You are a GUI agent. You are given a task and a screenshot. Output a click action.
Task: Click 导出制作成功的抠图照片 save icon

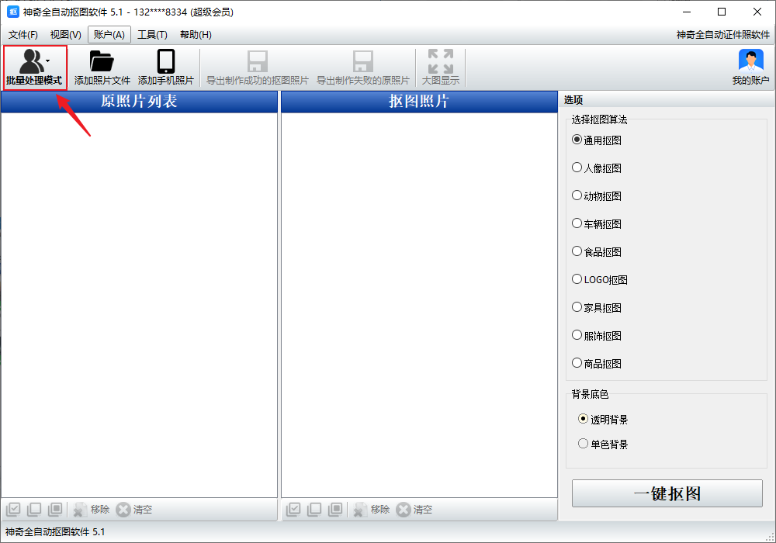pos(257,62)
